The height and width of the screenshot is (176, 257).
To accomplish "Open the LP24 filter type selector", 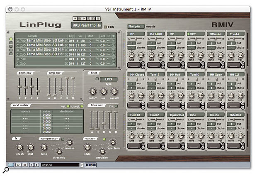I will [x=109, y=79].
